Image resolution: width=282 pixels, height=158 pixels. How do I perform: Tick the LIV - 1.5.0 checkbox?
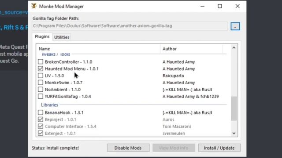pos(41,75)
